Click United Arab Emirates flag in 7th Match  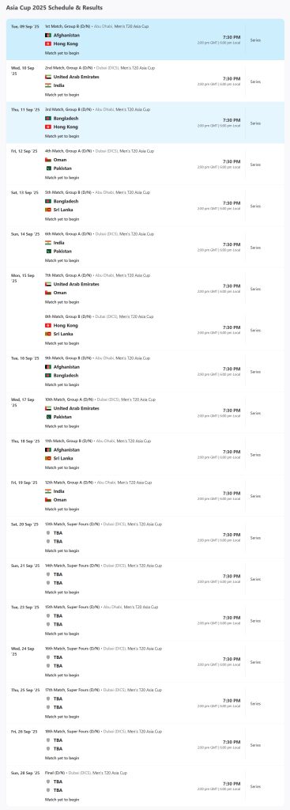coord(48,284)
